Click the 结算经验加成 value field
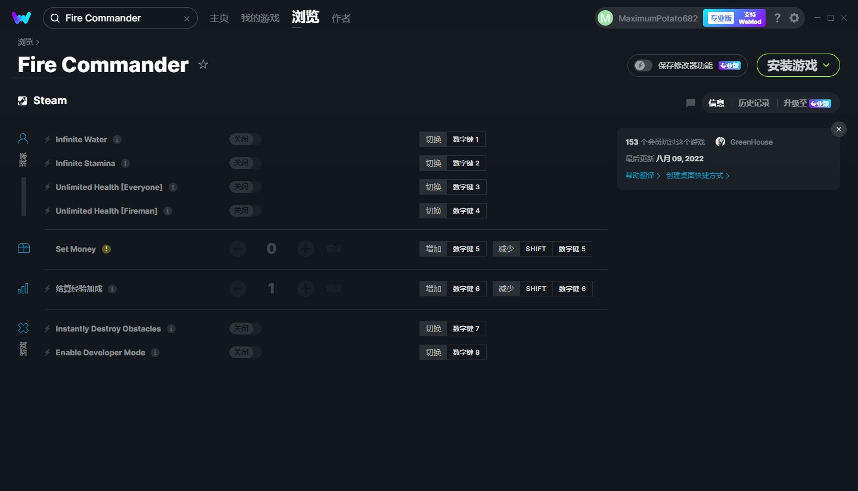The image size is (858, 491). [272, 289]
